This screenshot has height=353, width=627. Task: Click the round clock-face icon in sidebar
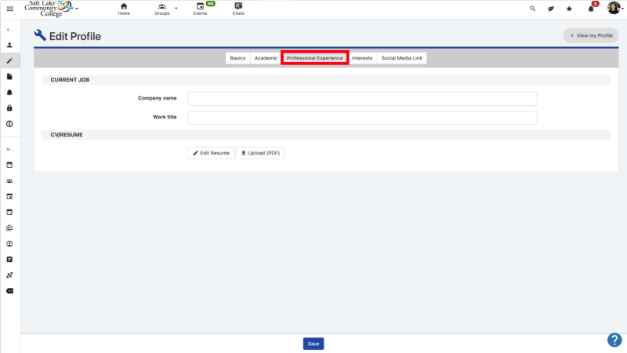click(9, 244)
